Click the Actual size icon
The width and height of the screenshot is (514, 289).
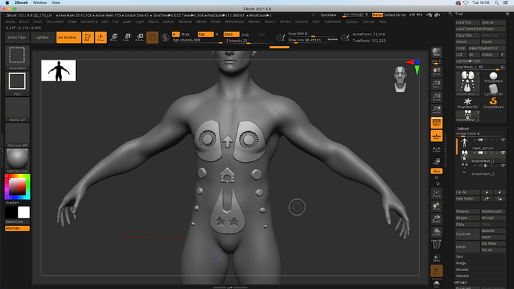point(436,97)
